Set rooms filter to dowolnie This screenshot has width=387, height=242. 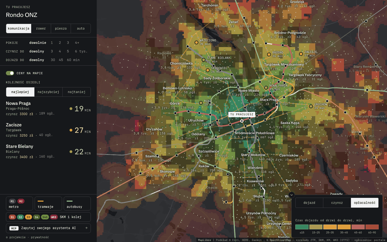(x=38, y=43)
